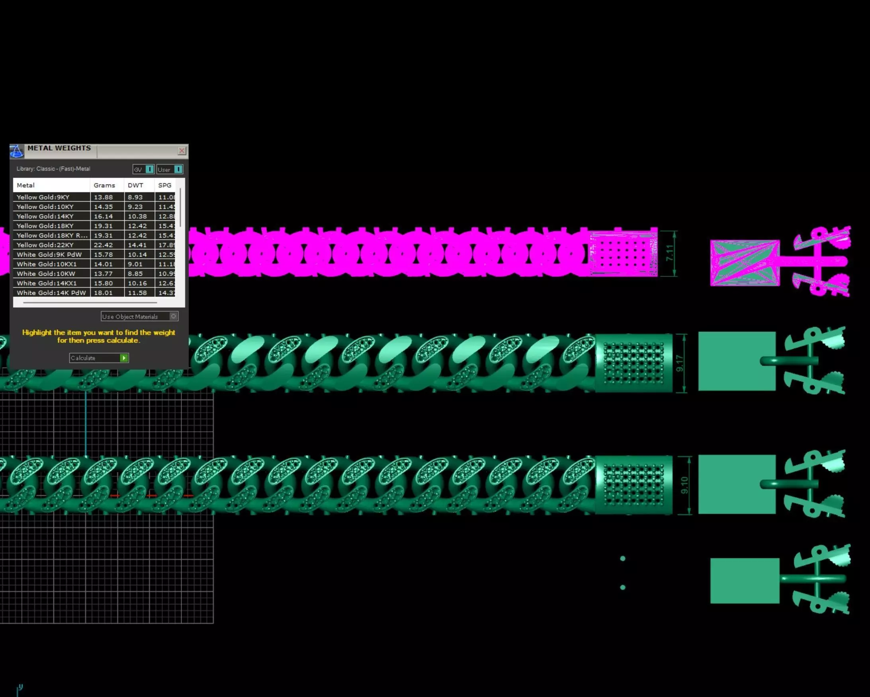Close the Metal Weights panel

click(182, 151)
